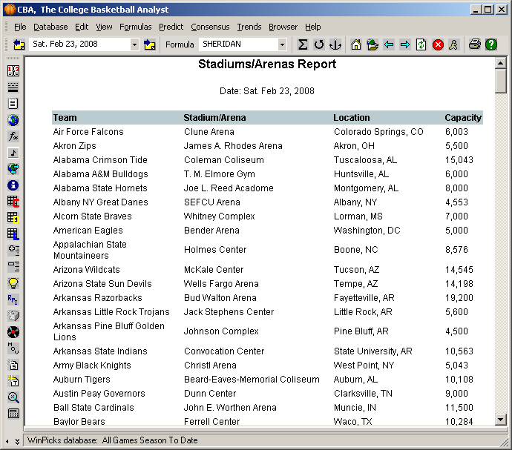512x450 pixels.
Task: Click the sparkle box sidebar icon
Action: pyautogui.click(x=13, y=316)
